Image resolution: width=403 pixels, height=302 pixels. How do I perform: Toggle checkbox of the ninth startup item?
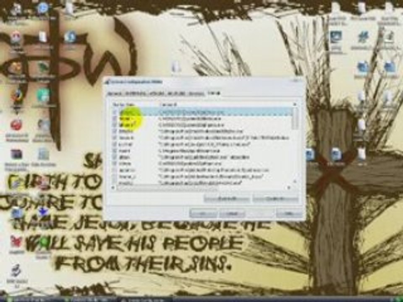tap(115, 164)
